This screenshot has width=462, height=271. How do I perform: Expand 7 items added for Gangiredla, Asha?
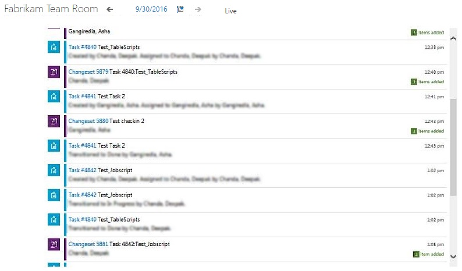tap(428, 33)
